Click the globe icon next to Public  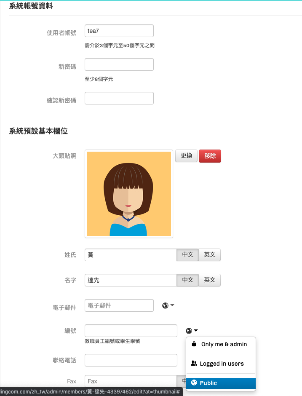pyautogui.click(x=194, y=383)
